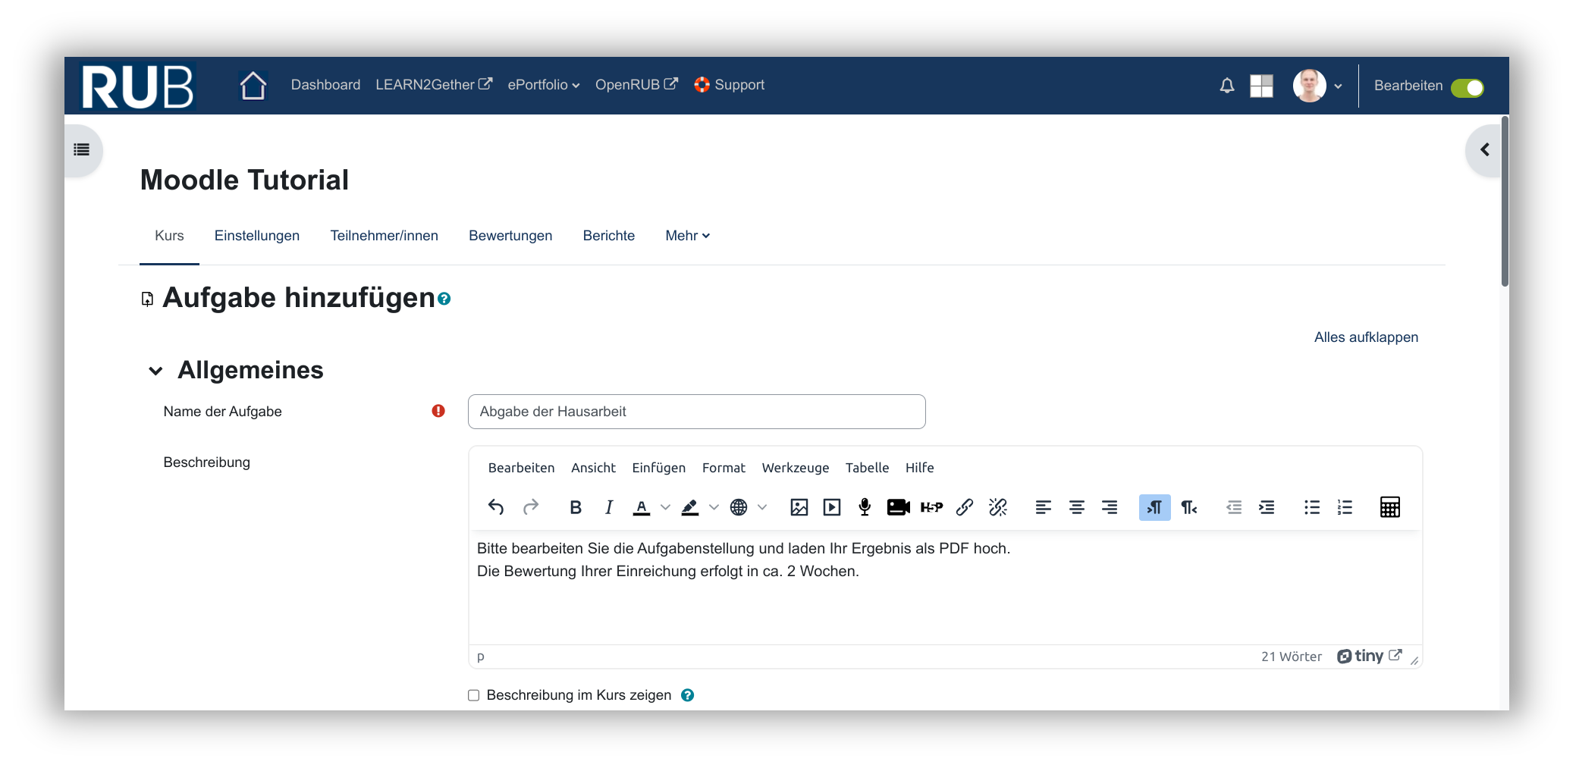Collapse the Allgemeines section

click(156, 371)
